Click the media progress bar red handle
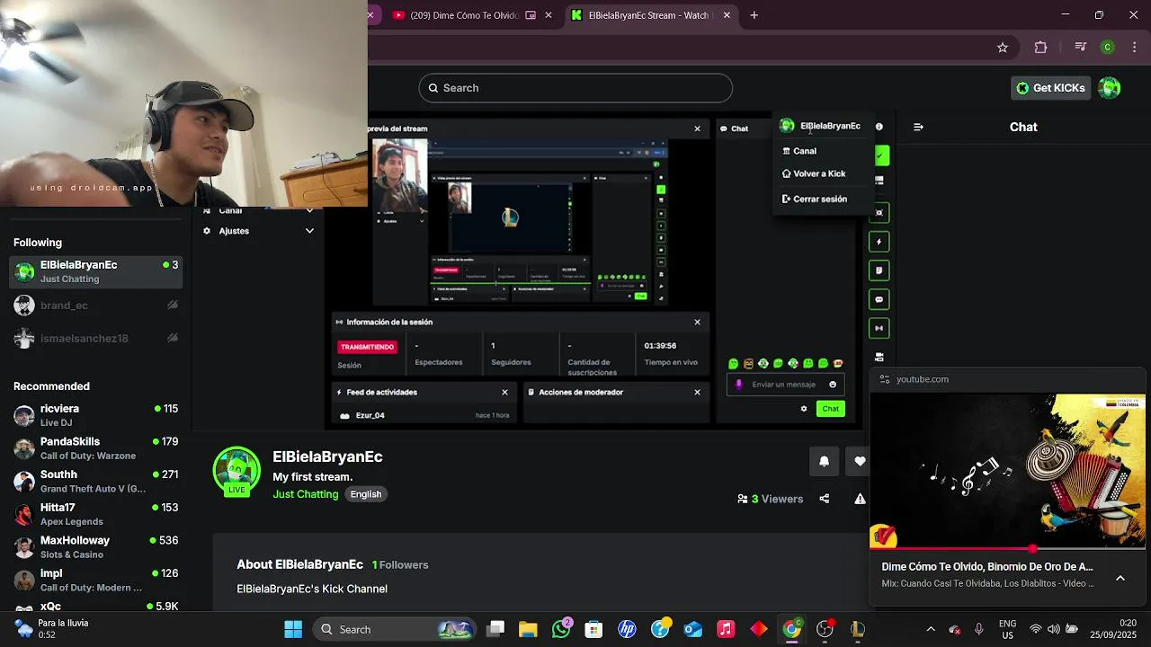1151x647 pixels. pyautogui.click(x=1033, y=548)
